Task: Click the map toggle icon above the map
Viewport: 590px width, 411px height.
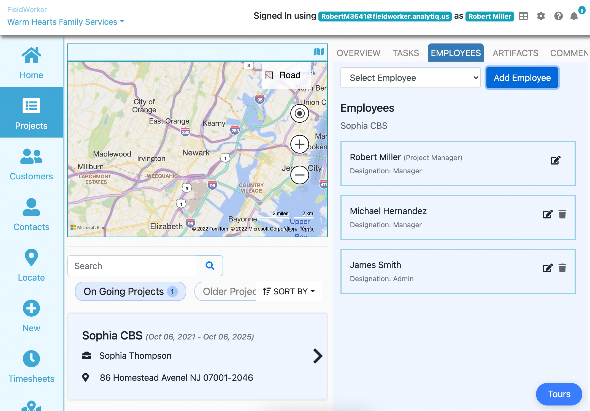Action: click(x=318, y=52)
